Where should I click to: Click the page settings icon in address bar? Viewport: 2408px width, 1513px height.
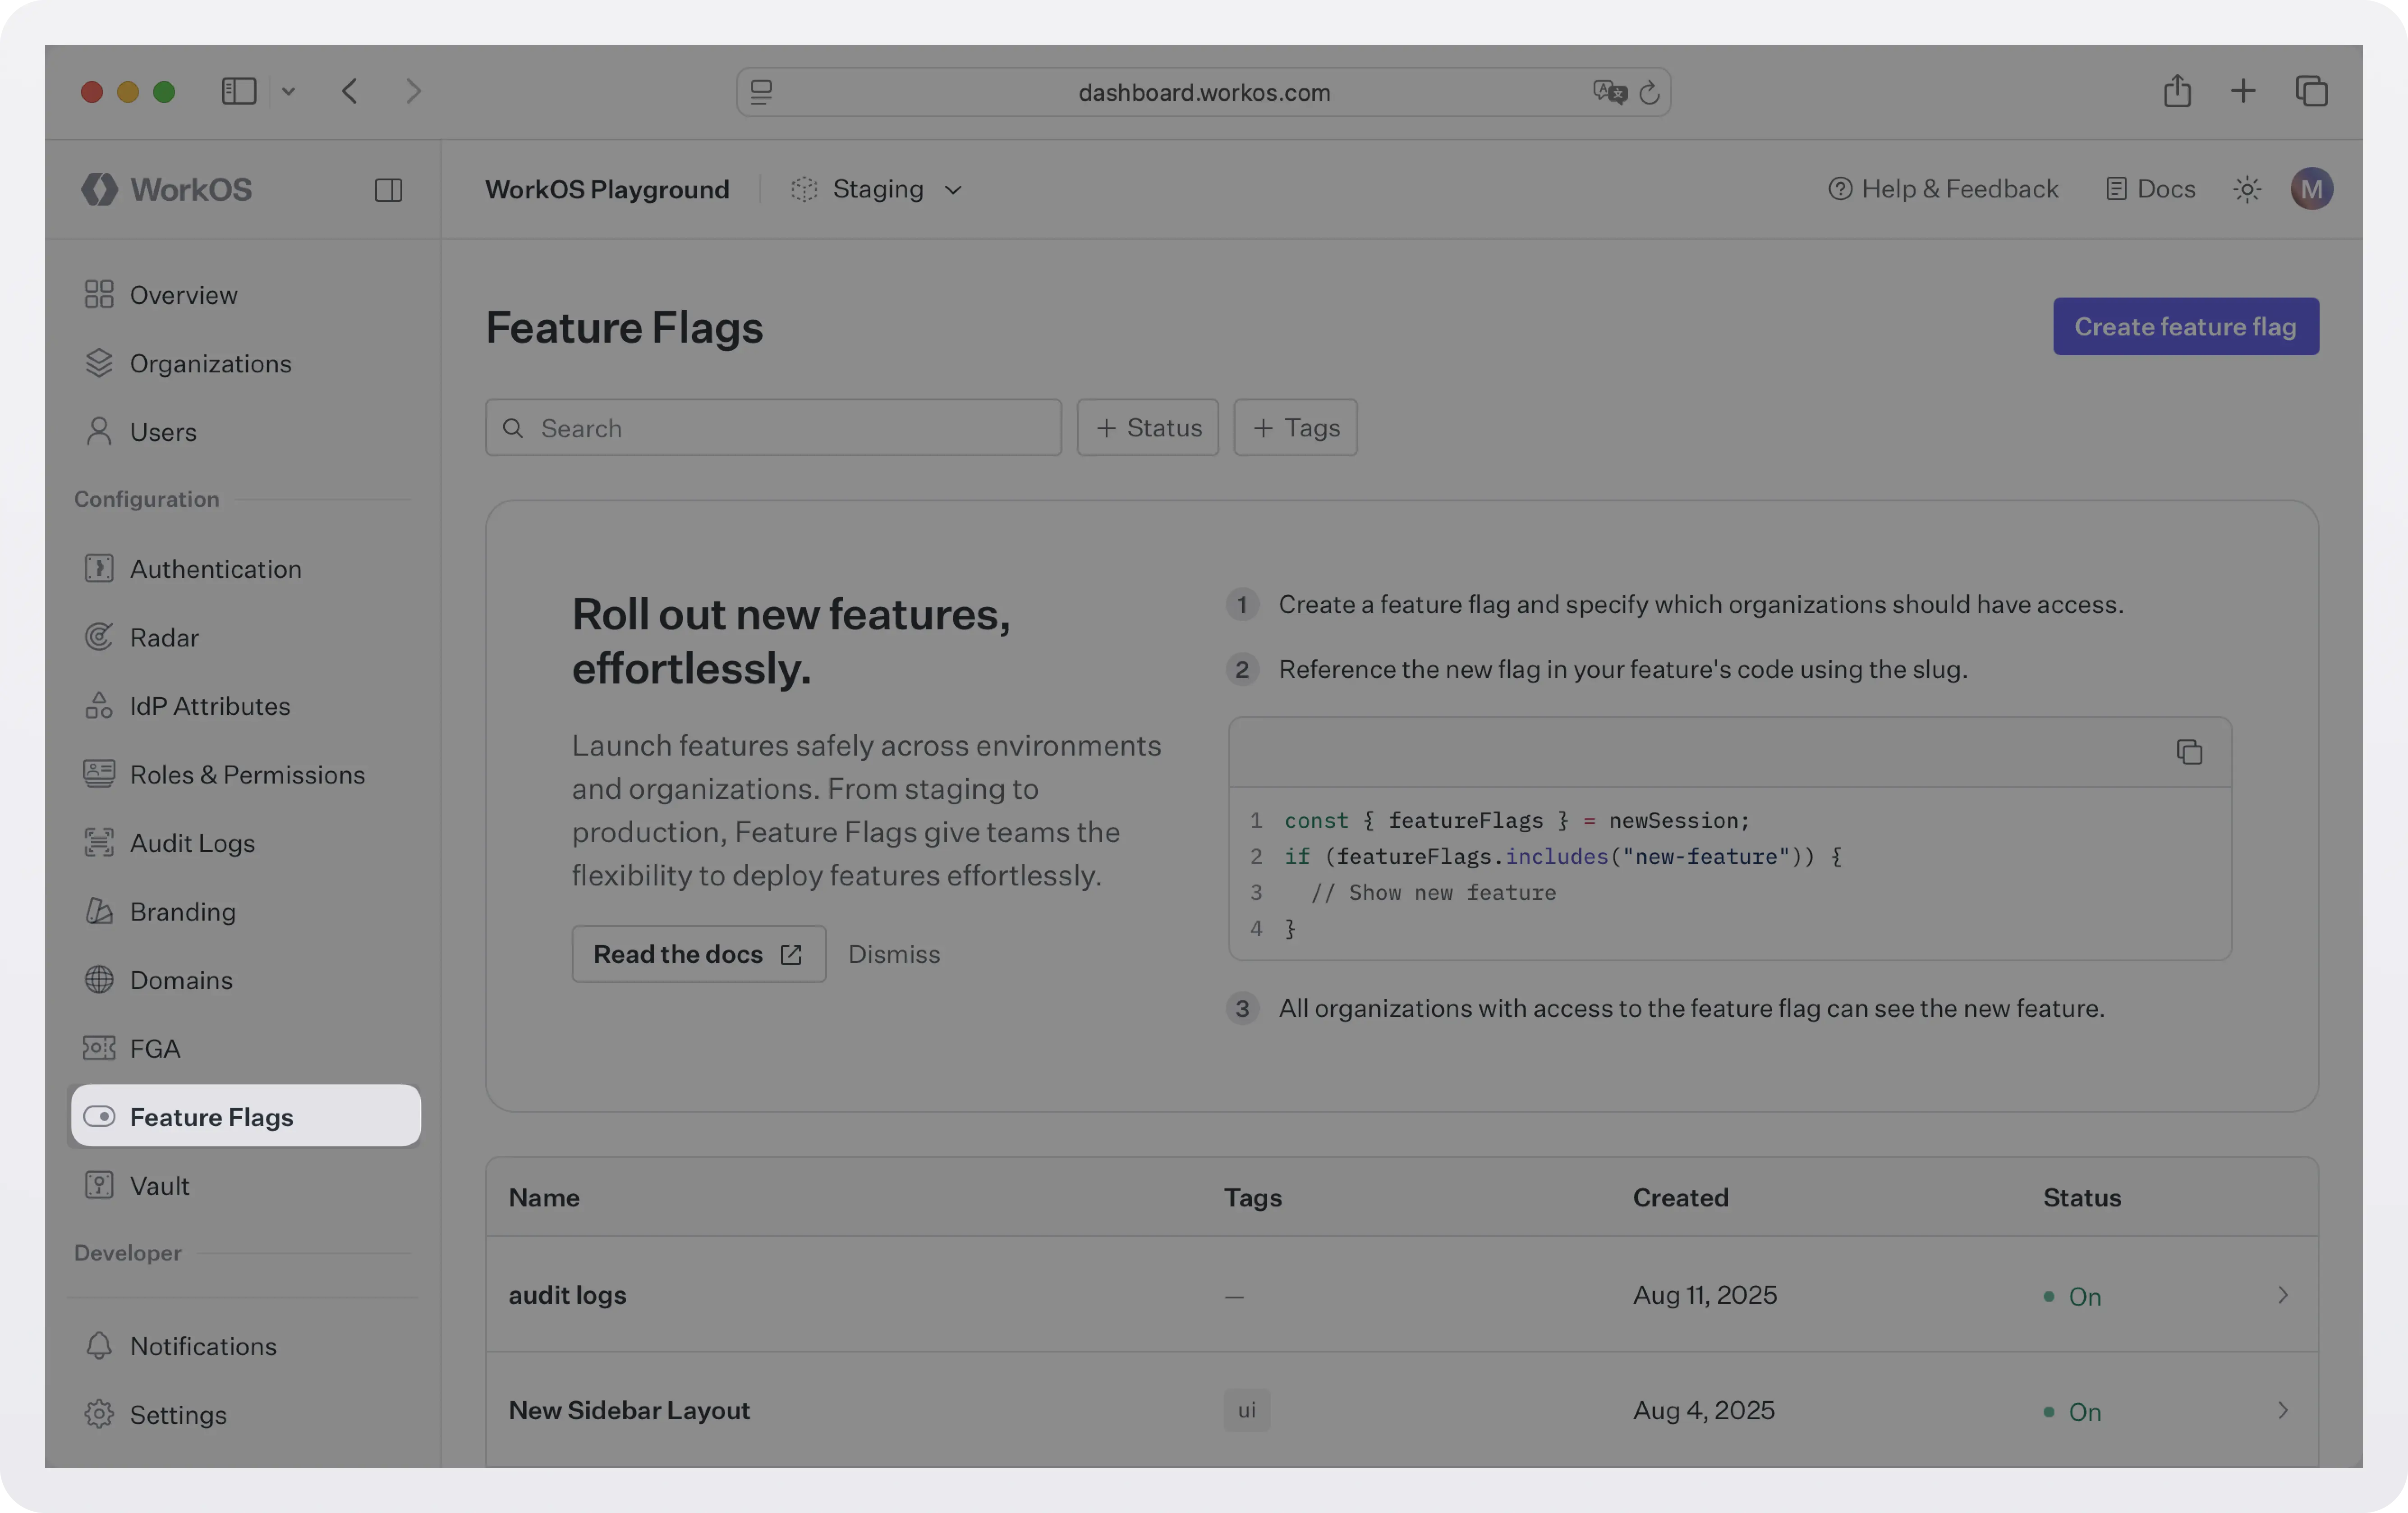pyautogui.click(x=761, y=92)
